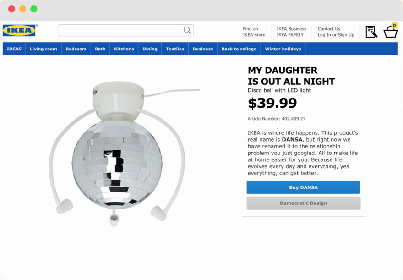Select the Bedroom navigation item
Image resolution: width=403 pixels, height=280 pixels.
76,49
